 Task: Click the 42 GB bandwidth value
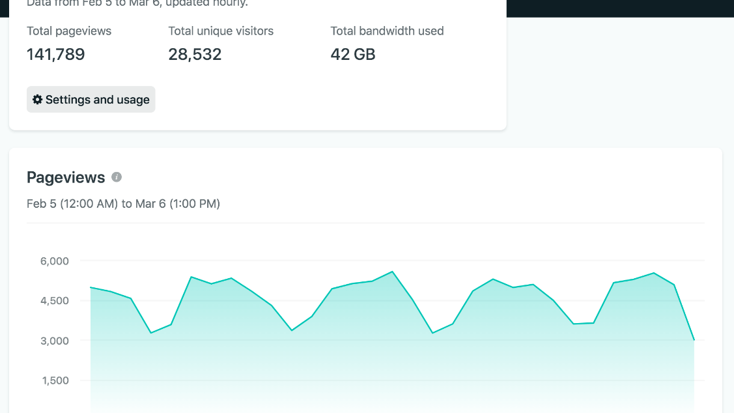(x=353, y=55)
